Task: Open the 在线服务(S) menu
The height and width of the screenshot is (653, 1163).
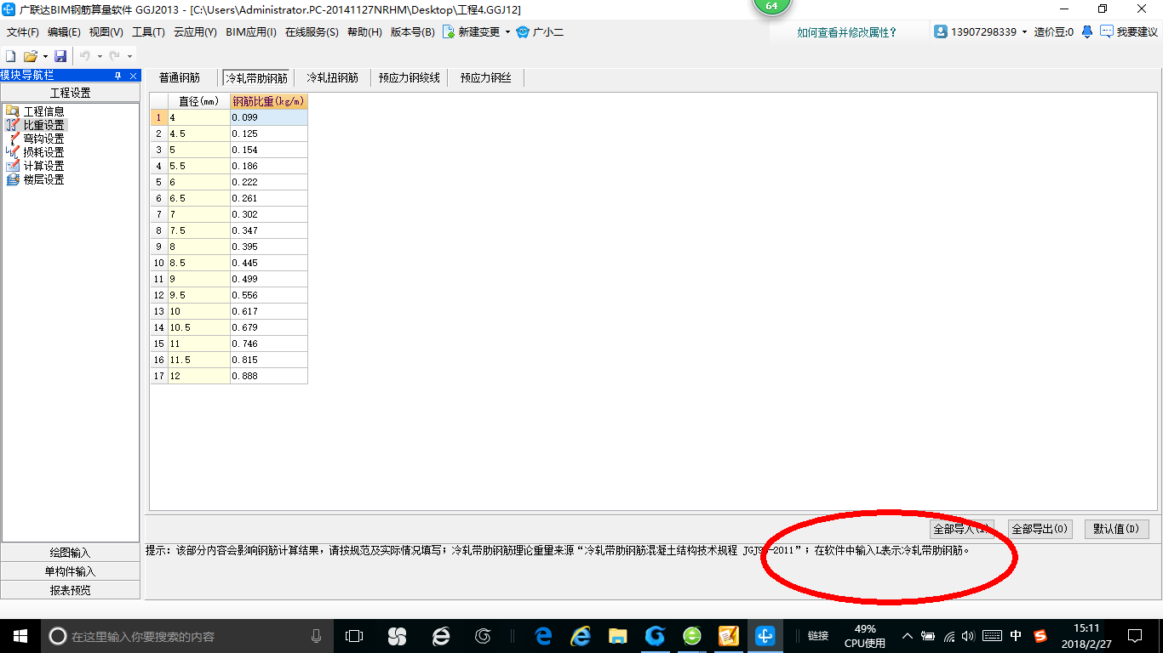Action: point(312,32)
